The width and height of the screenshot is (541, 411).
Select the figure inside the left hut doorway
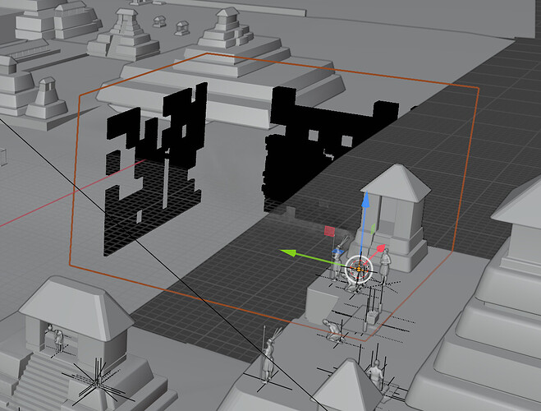click(57, 338)
